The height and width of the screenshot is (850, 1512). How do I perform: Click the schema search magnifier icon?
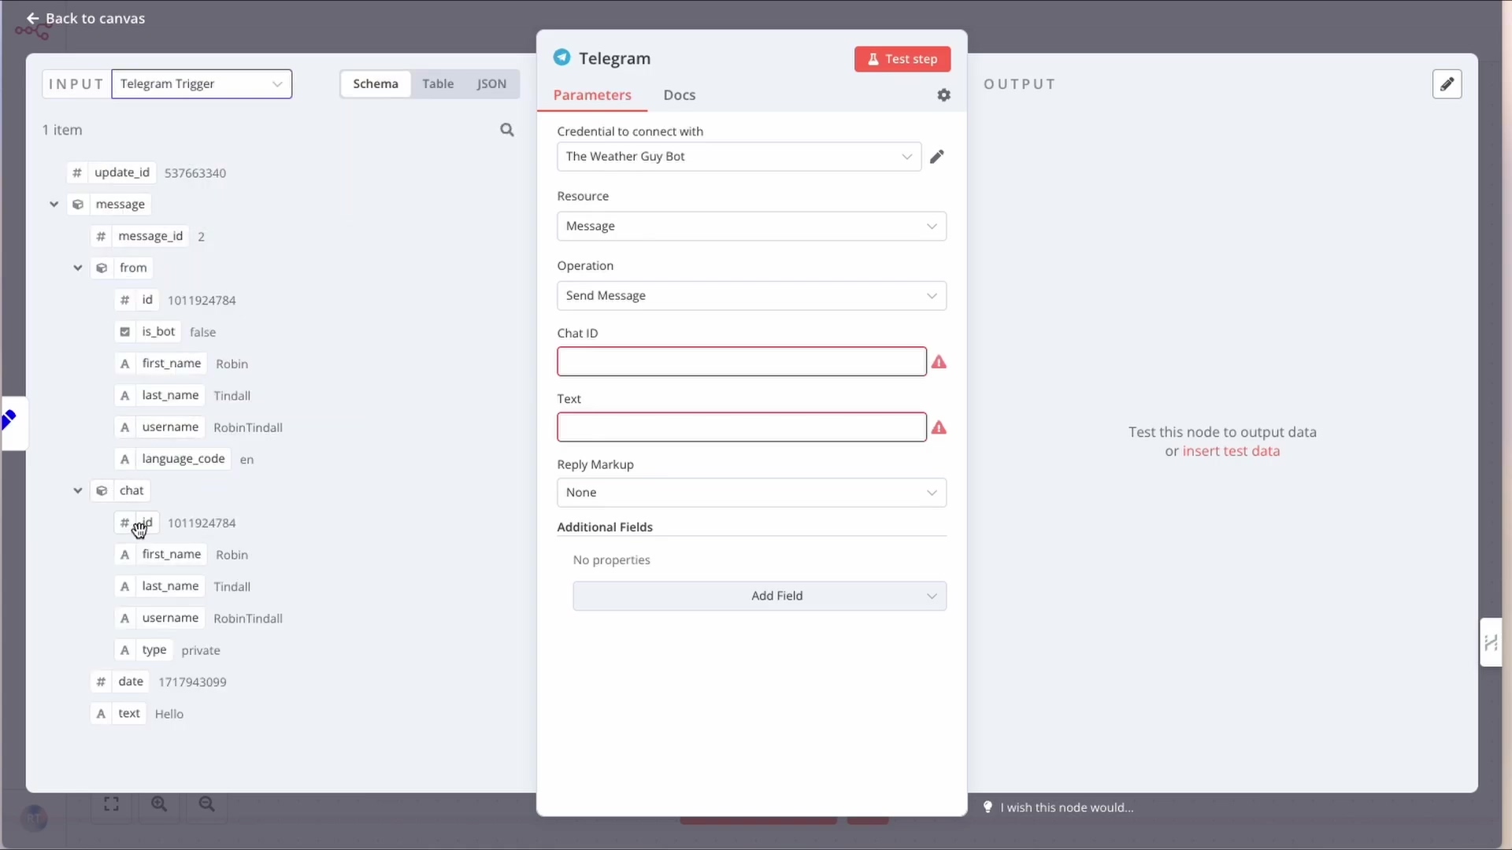[507, 130]
